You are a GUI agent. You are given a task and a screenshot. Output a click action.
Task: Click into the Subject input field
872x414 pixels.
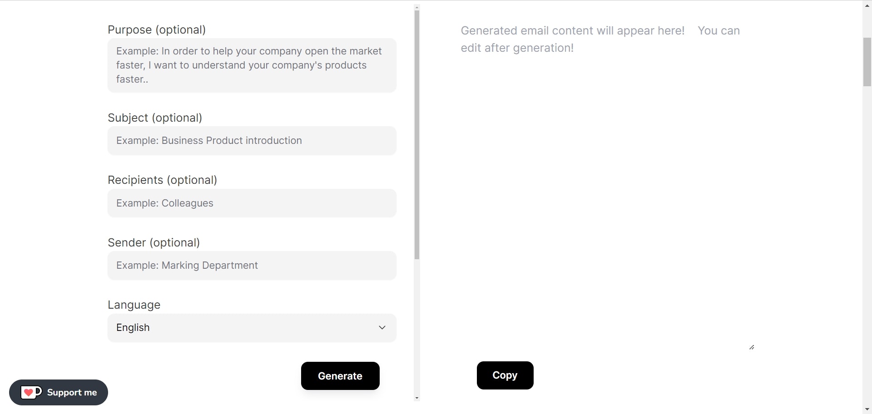coord(252,141)
